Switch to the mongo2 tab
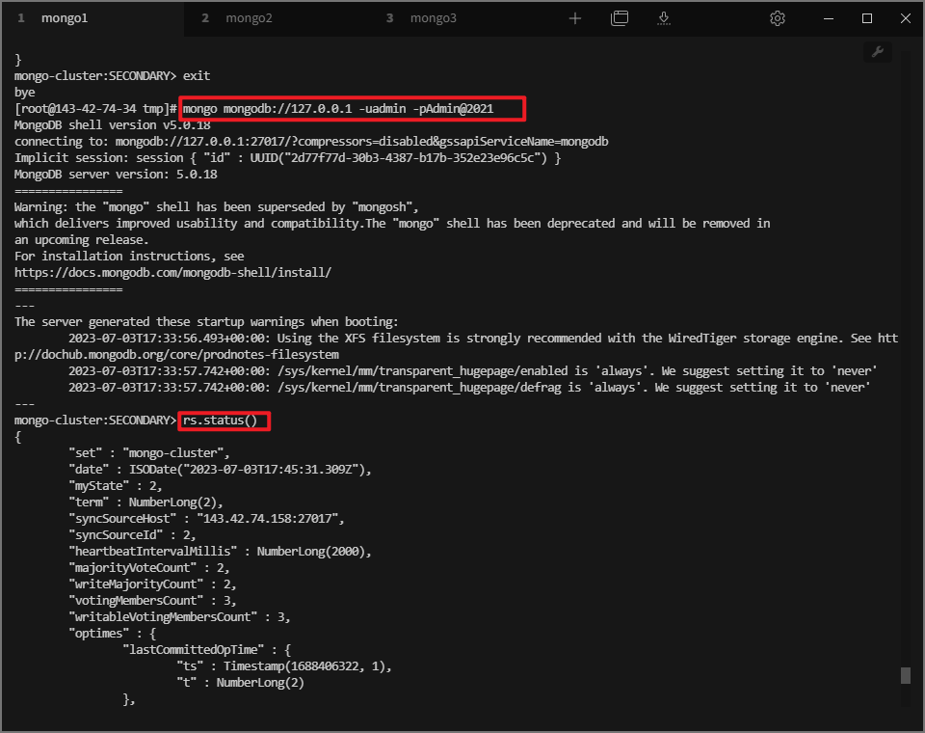 (x=249, y=18)
